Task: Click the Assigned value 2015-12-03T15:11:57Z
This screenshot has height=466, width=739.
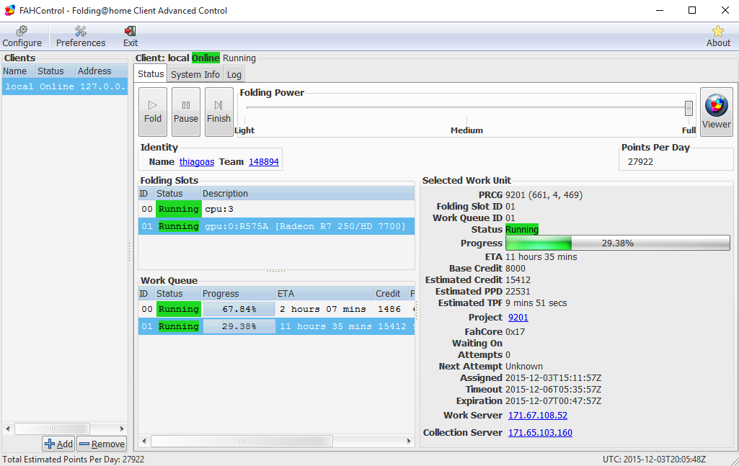Action: pos(553,378)
